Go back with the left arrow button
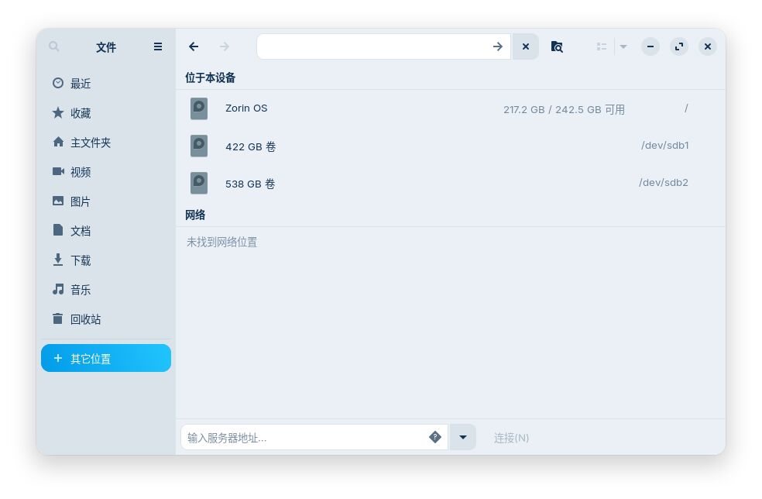 (194, 46)
